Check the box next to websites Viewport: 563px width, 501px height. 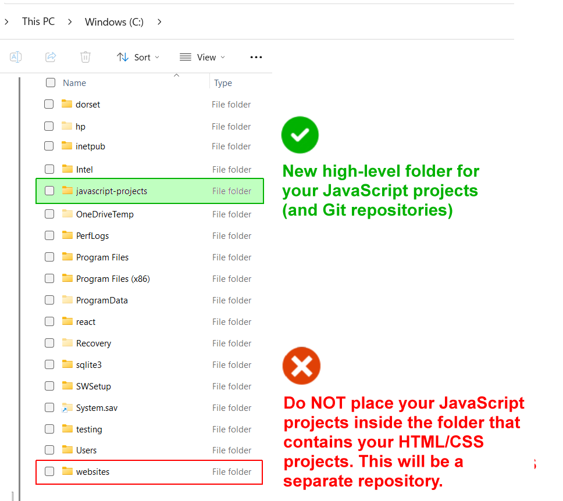(x=49, y=471)
